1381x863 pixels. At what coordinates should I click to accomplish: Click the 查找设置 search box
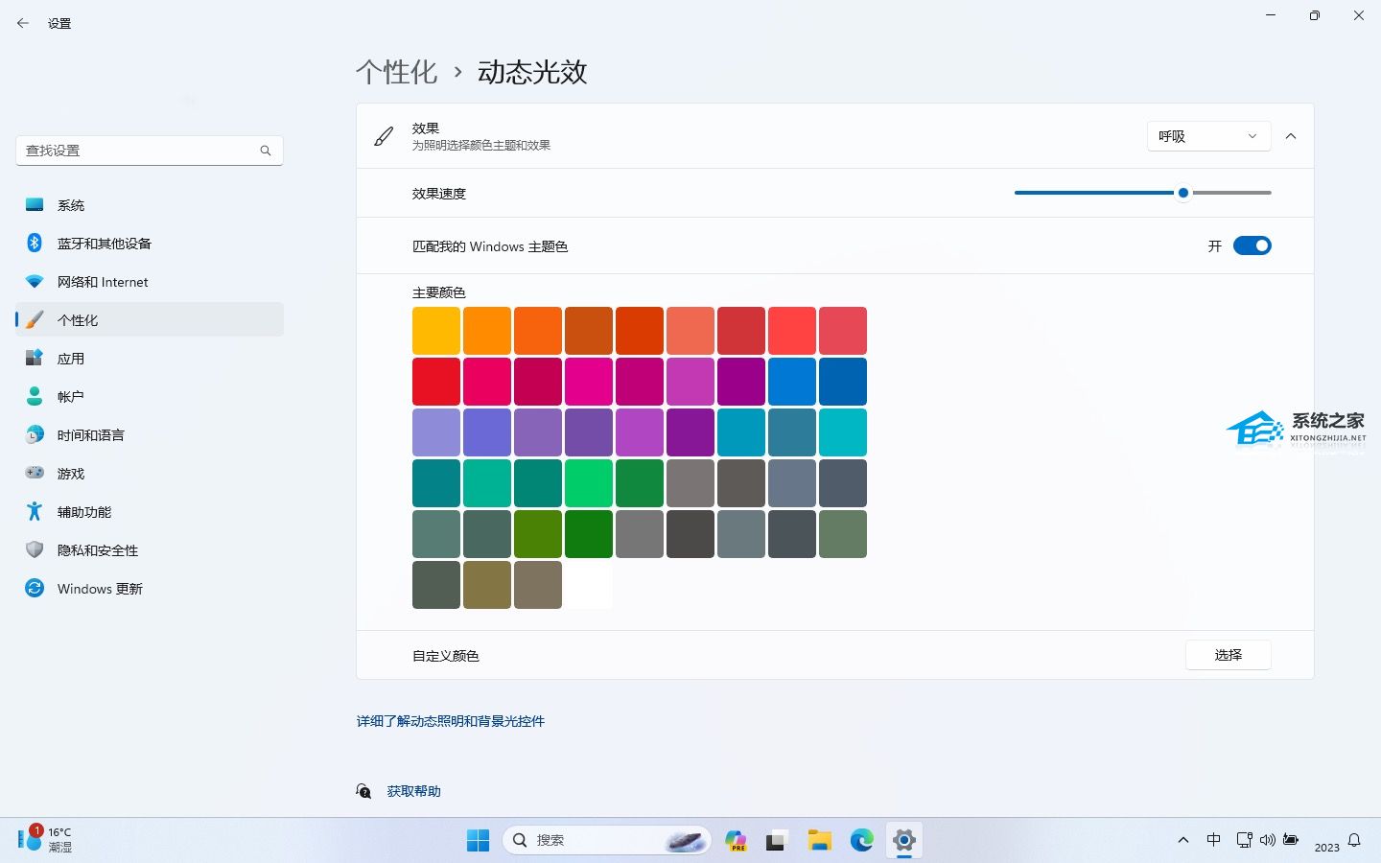pos(149,150)
